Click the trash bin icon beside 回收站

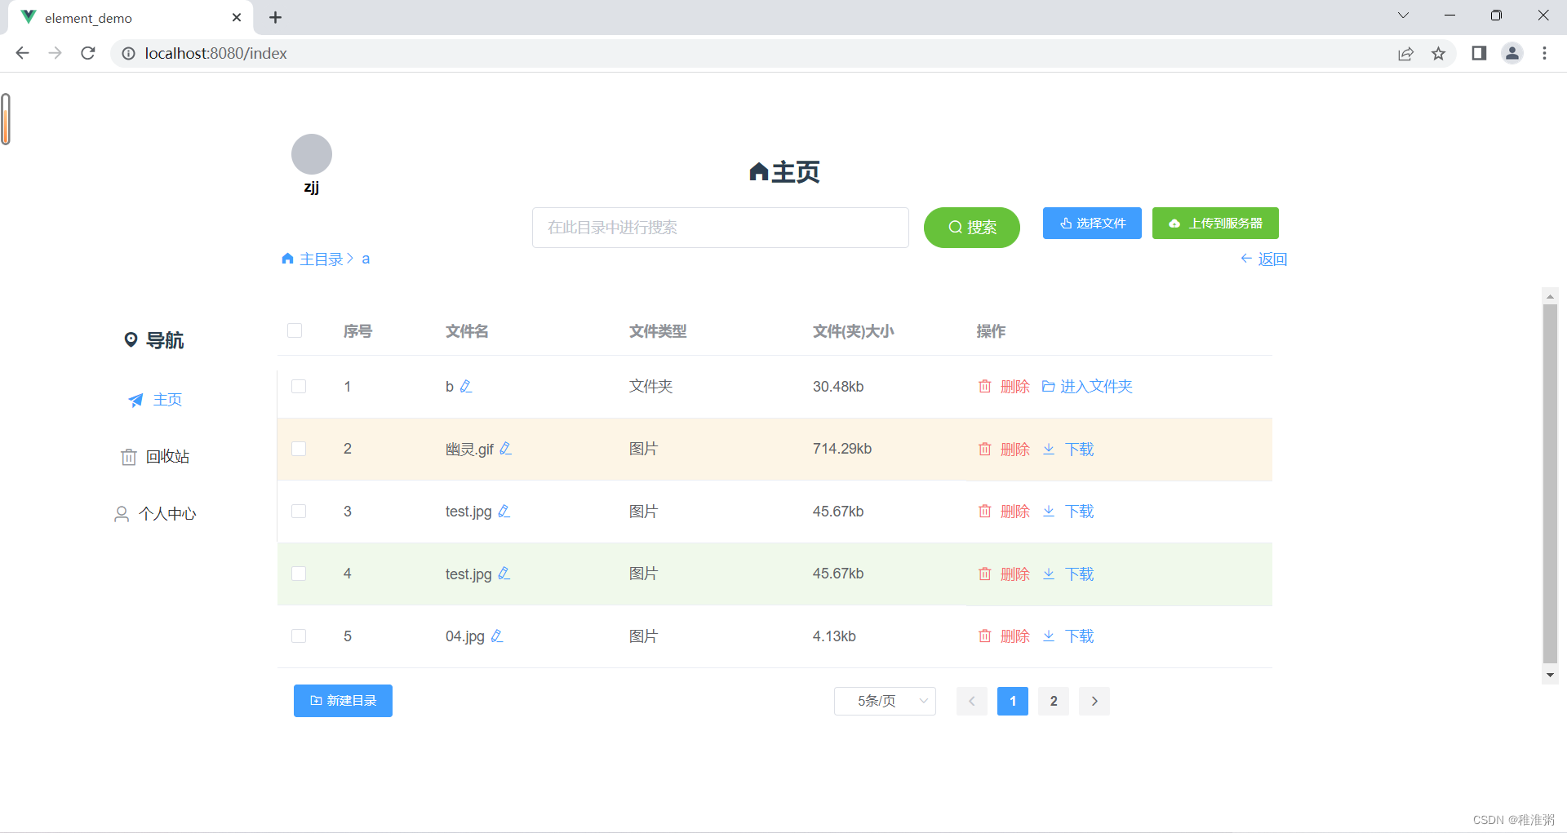coord(128,457)
